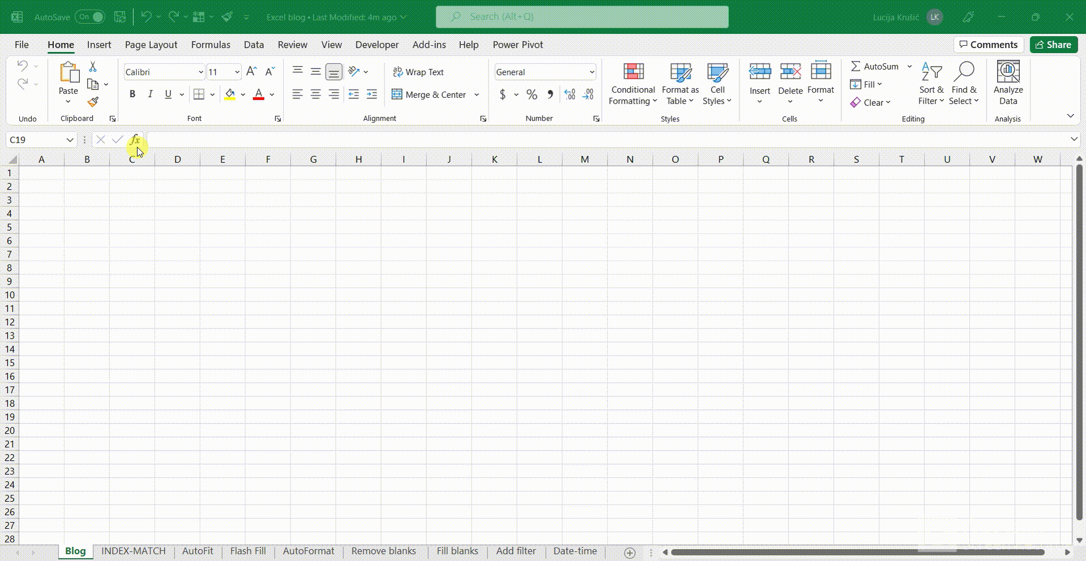Open the General number format dropdown
This screenshot has width=1086, height=561.
click(592, 72)
